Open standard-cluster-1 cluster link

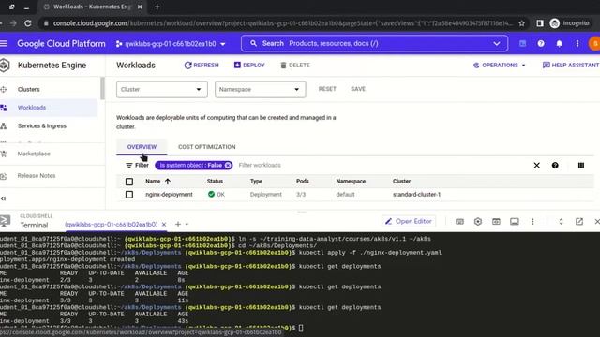tap(416, 195)
